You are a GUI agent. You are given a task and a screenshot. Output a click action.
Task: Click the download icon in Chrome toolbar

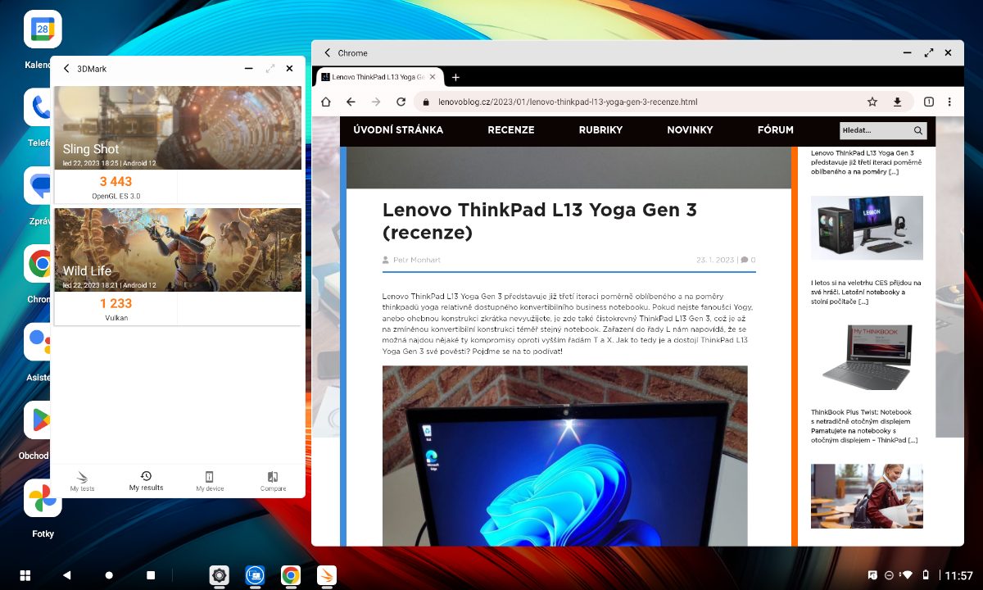tap(897, 102)
